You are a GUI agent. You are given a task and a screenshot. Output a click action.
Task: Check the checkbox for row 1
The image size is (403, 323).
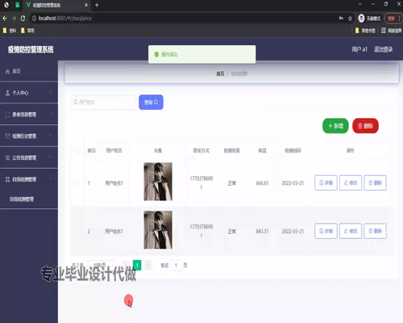pos(77,183)
